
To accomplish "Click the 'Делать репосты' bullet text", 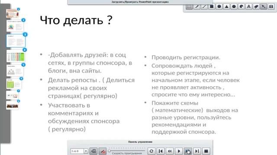I will 91,88.
